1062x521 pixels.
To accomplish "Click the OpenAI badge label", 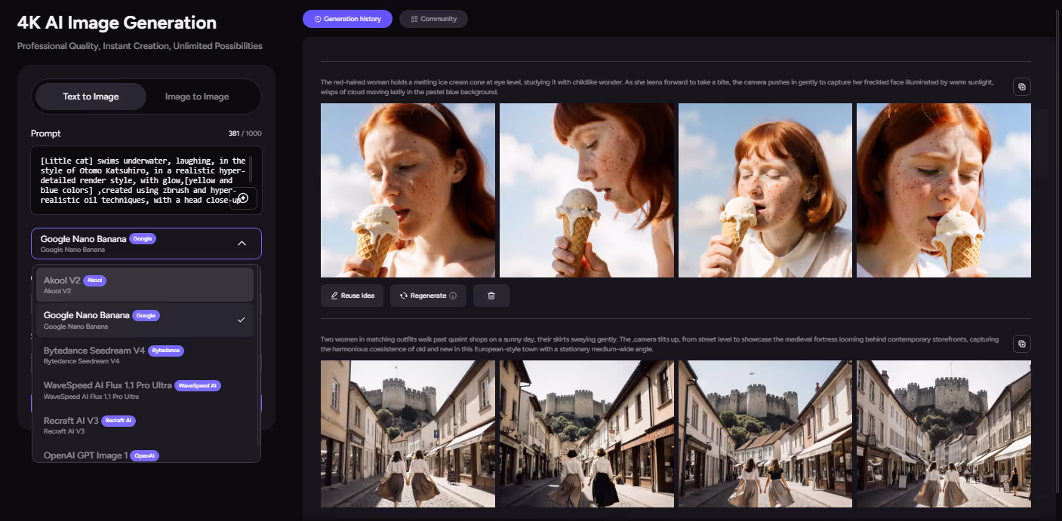I will [145, 456].
